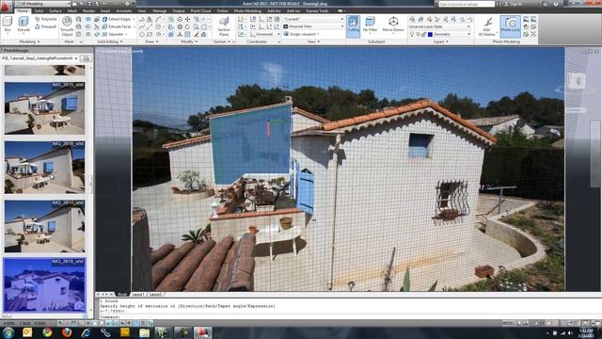Open the No Filter subobject selector
The height and width of the screenshot is (339, 602).
pyautogui.click(x=370, y=24)
